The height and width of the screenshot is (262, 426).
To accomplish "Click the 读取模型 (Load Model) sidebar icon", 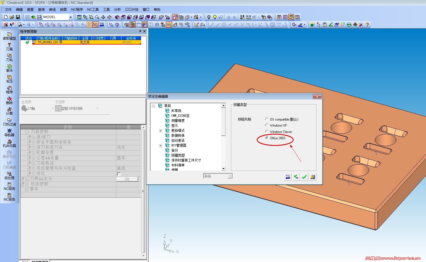I will pyautogui.click(x=9, y=36).
